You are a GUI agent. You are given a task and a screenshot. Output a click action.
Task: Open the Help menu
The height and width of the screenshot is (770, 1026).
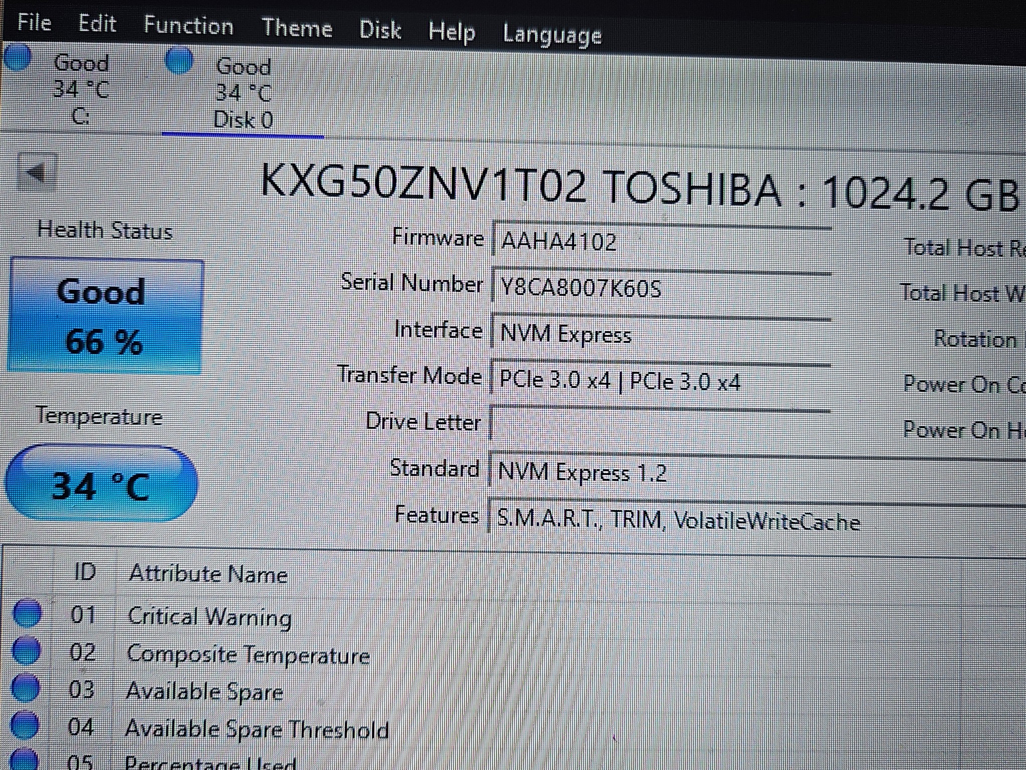(x=452, y=33)
